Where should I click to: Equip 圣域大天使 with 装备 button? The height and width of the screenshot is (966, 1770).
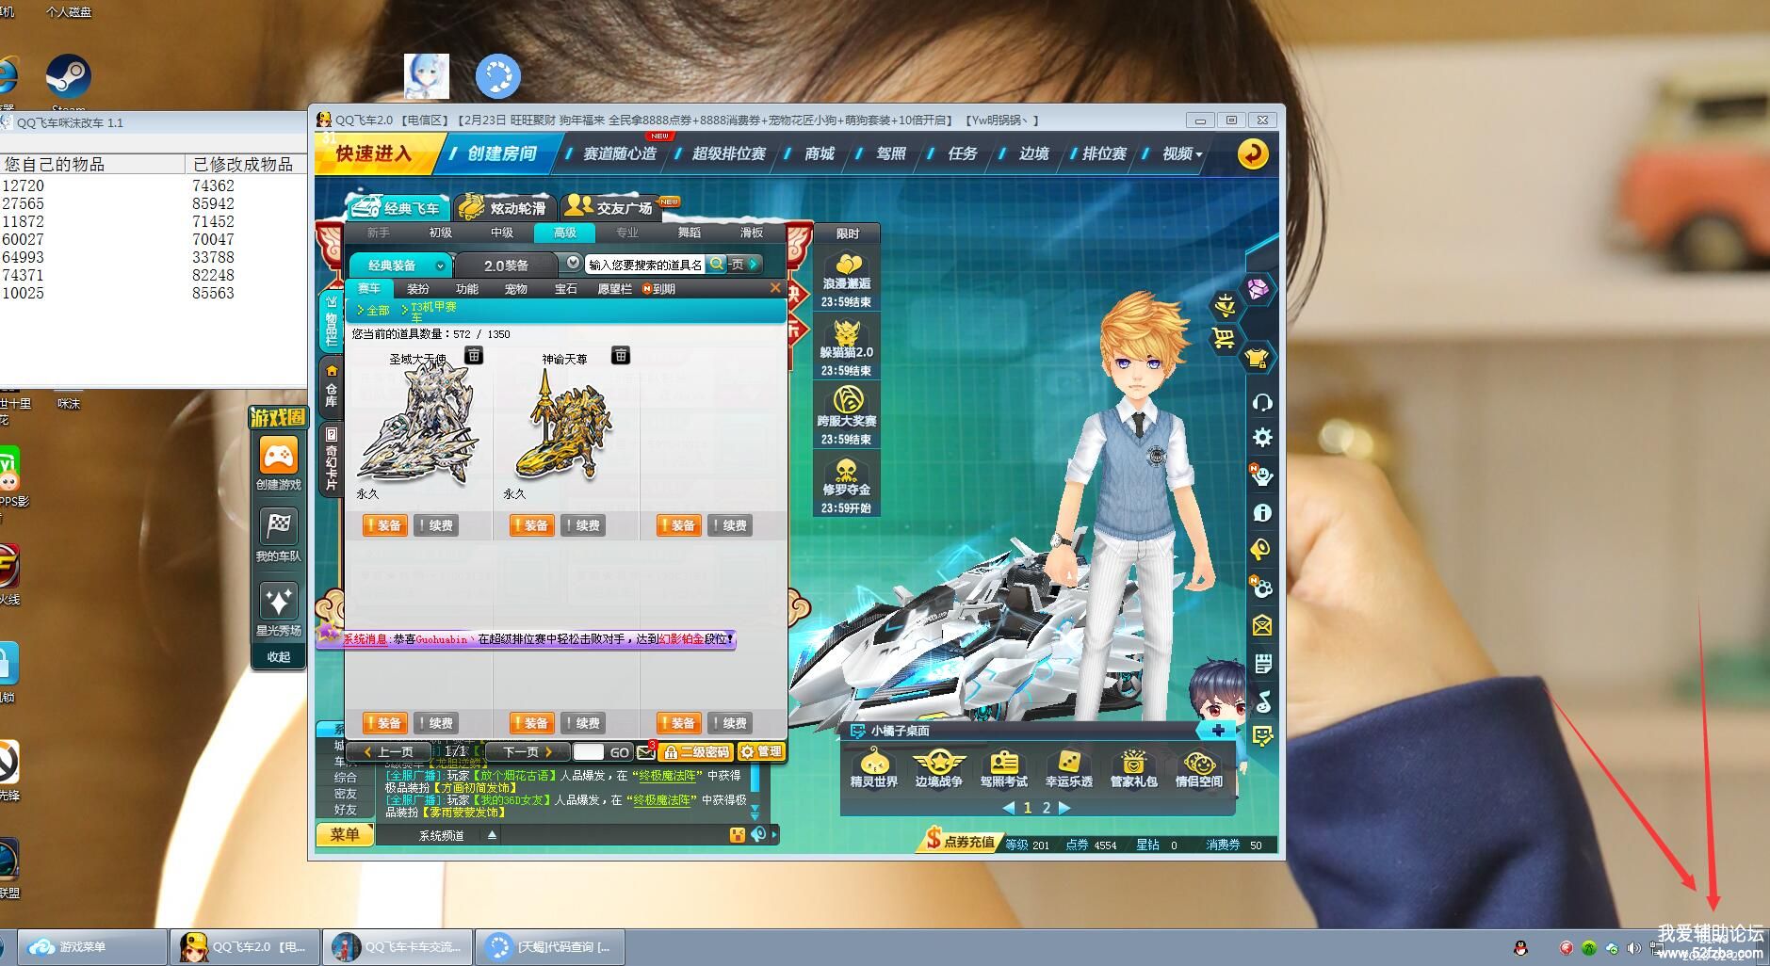point(385,525)
